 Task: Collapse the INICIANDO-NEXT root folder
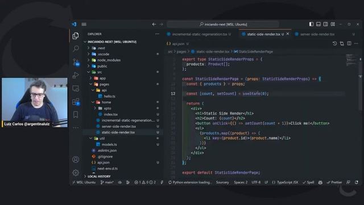click(x=112, y=42)
